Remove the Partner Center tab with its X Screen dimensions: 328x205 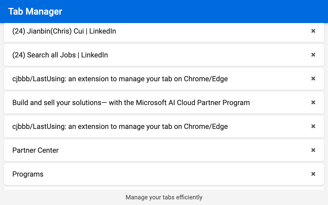313,150
